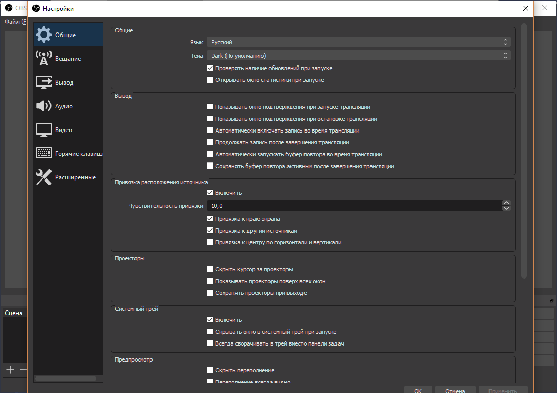Increase Чувствительность привязки with up arrow
The width and height of the screenshot is (557, 393).
(506, 203)
